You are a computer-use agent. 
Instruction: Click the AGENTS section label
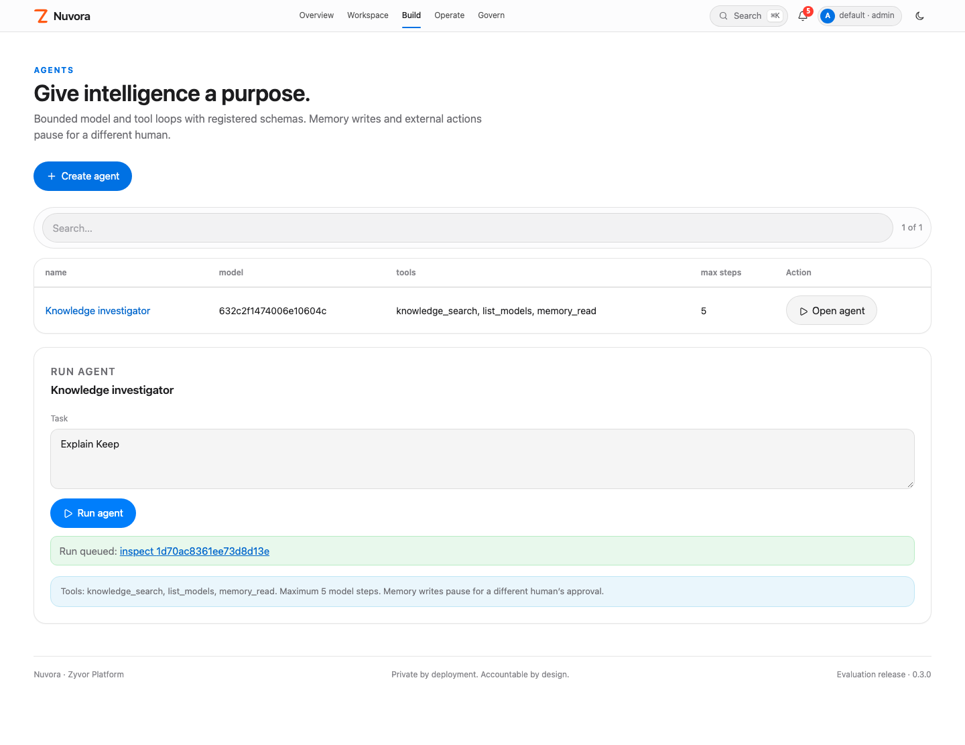[54, 70]
